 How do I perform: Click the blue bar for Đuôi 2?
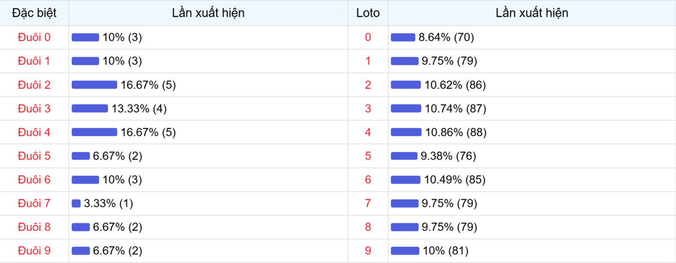point(94,85)
